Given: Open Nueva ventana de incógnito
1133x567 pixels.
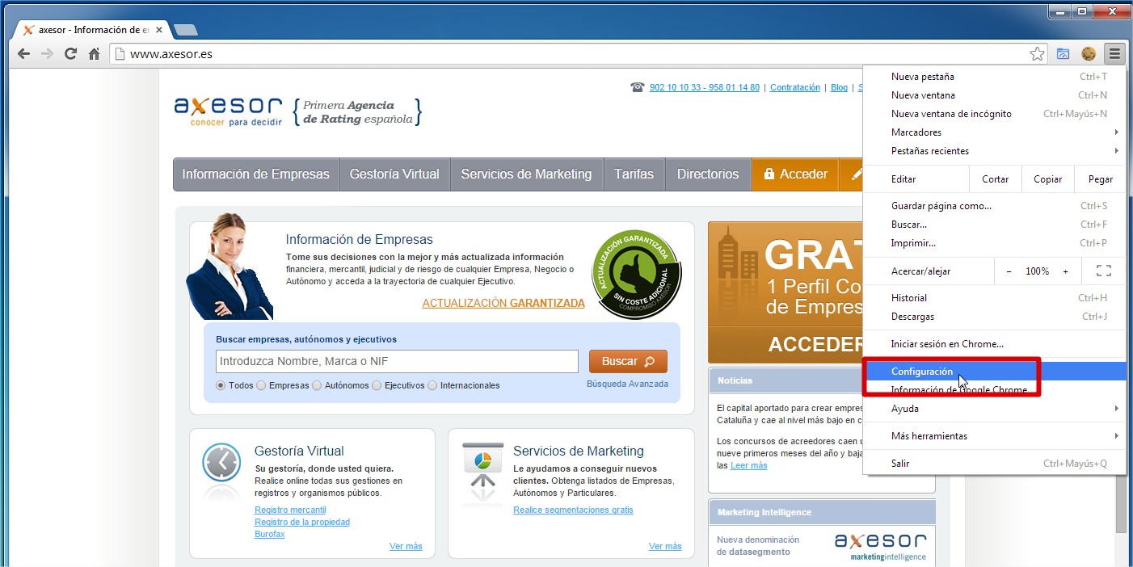Looking at the screenshot, I should coord(995,114).
